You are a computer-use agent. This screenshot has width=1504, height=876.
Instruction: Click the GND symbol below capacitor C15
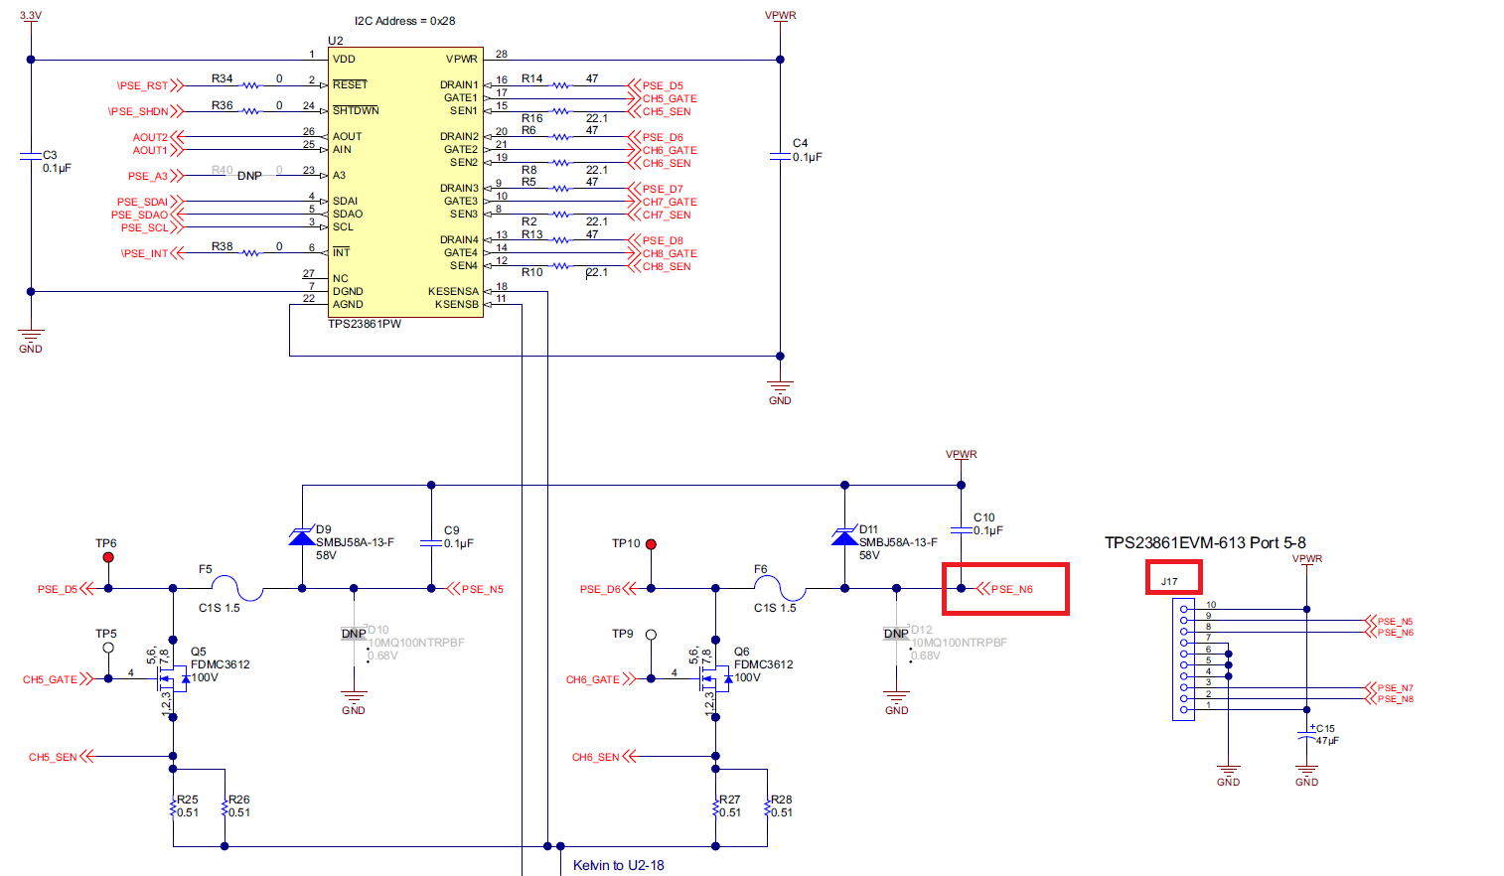coord(1306,775)
